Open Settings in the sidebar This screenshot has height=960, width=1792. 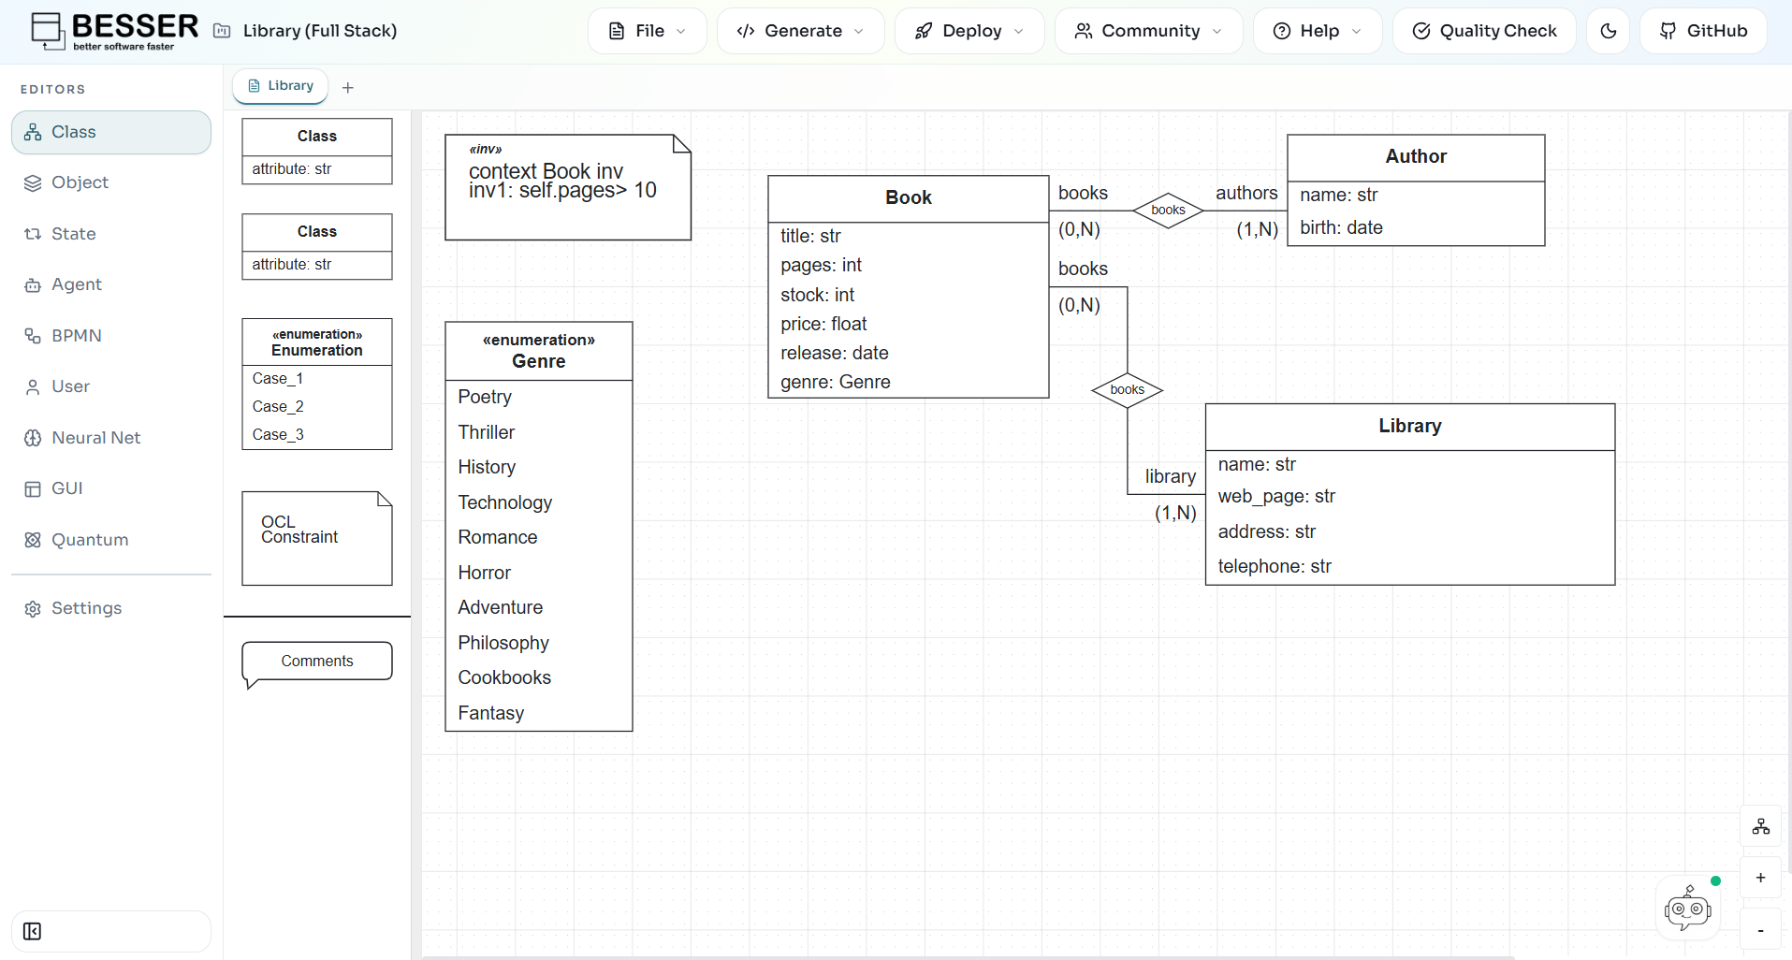click(x=111, y=608)
